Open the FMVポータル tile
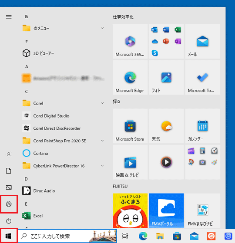Viewport: 235px width, 243px height. point(166,210)
